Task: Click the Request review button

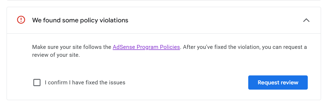Action: pos(278,83)
